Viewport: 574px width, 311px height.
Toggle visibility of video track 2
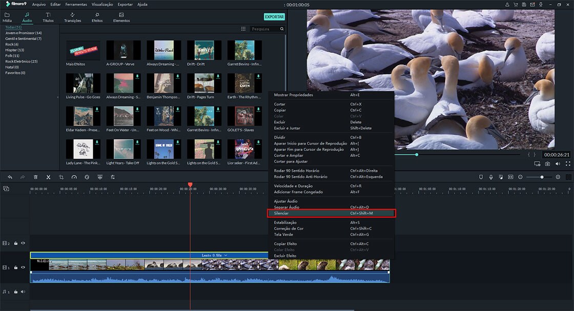[x=23, y=243]
